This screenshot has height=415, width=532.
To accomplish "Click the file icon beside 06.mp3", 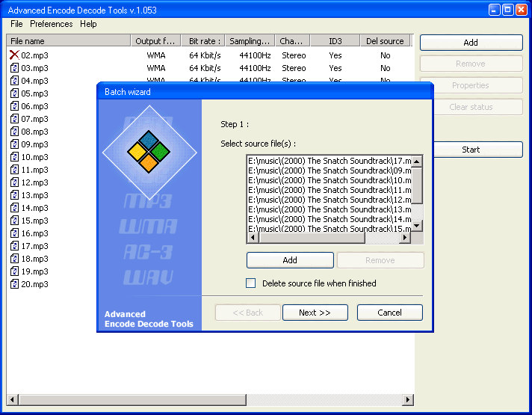I will coord(14,106).
